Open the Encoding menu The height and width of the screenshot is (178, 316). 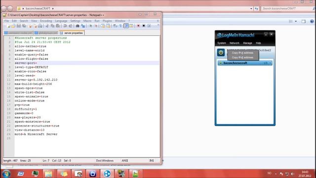[46, 21]
